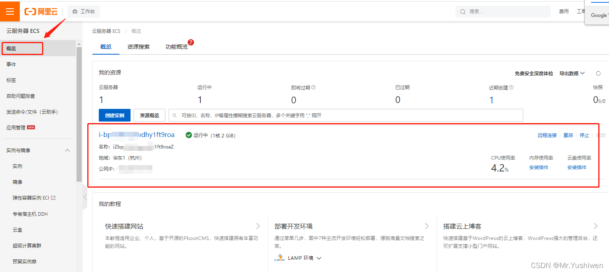Image resolution: width=609 pixels, height=272 pixels.
Task: Click the search magnifier icon in top bar
Action: click(x=463, y=11)
